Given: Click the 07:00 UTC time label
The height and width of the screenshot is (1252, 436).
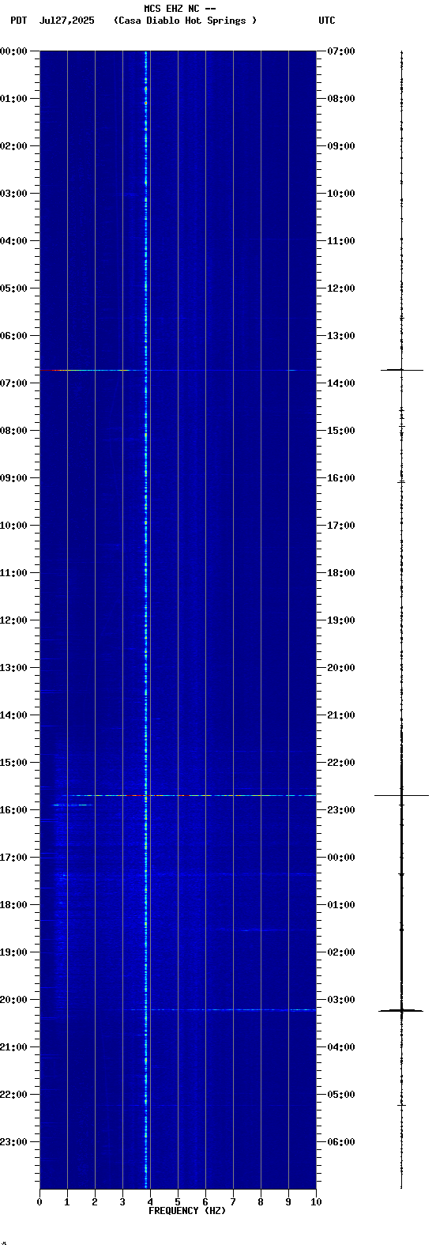Looking at the screenshot, I should pyautogui.click(x=340, y=51).
